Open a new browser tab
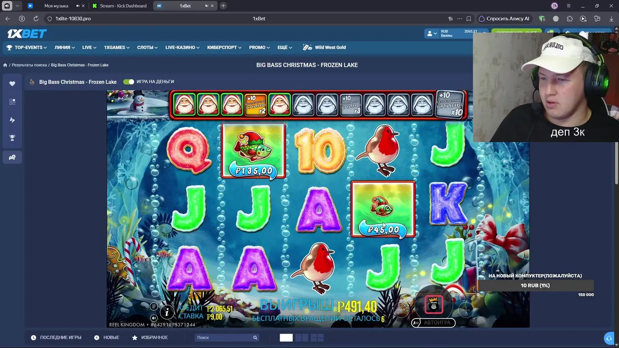 pyautogui.click(x=223, y=6)
